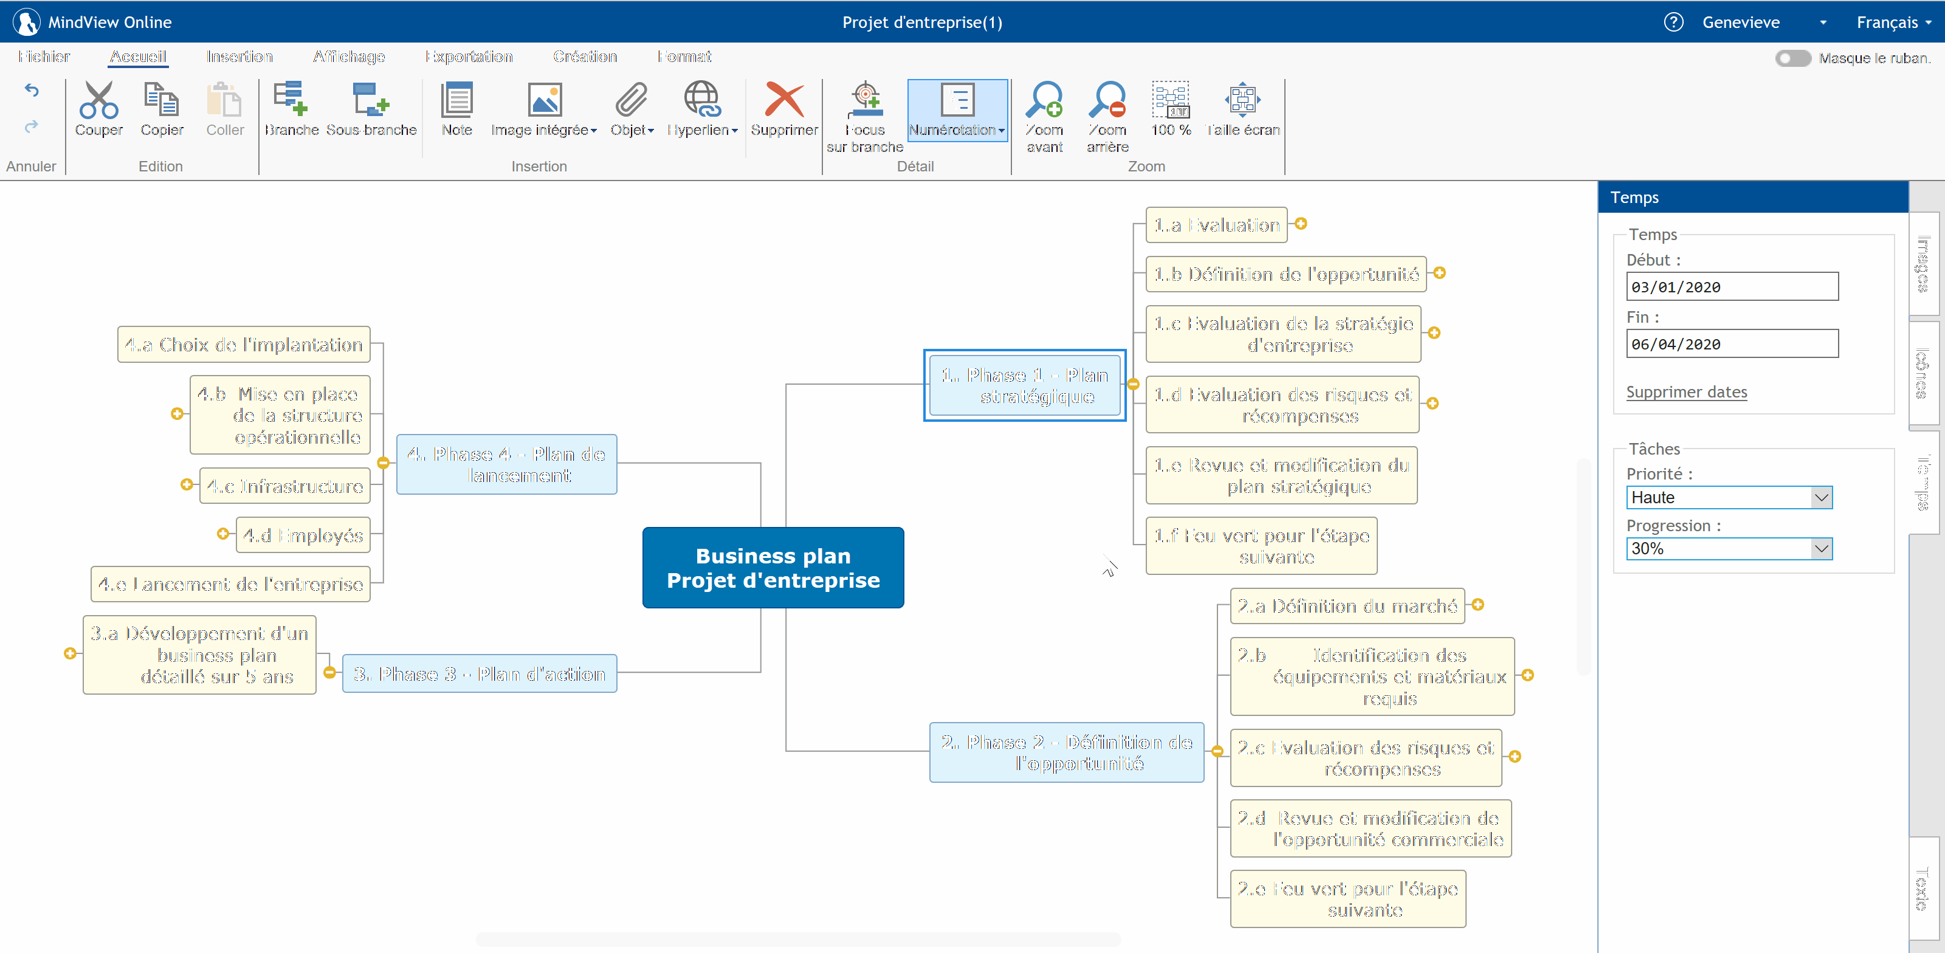Switch to the Affichage tab
Viewport: 1945px width, 953px height.
click(349, 57)
